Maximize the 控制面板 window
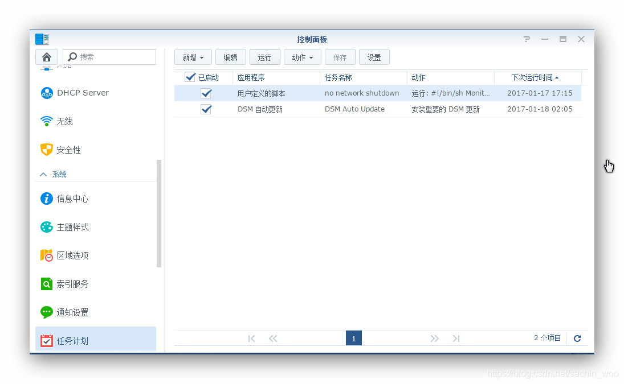 (x=562, y=39)
